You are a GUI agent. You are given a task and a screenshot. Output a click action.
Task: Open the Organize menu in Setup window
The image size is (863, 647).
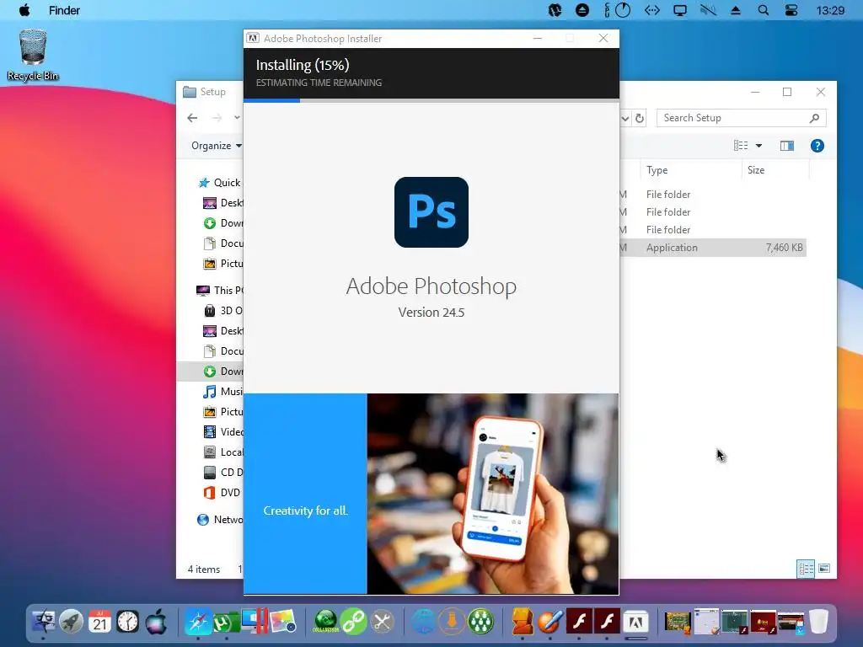(217, 146)
